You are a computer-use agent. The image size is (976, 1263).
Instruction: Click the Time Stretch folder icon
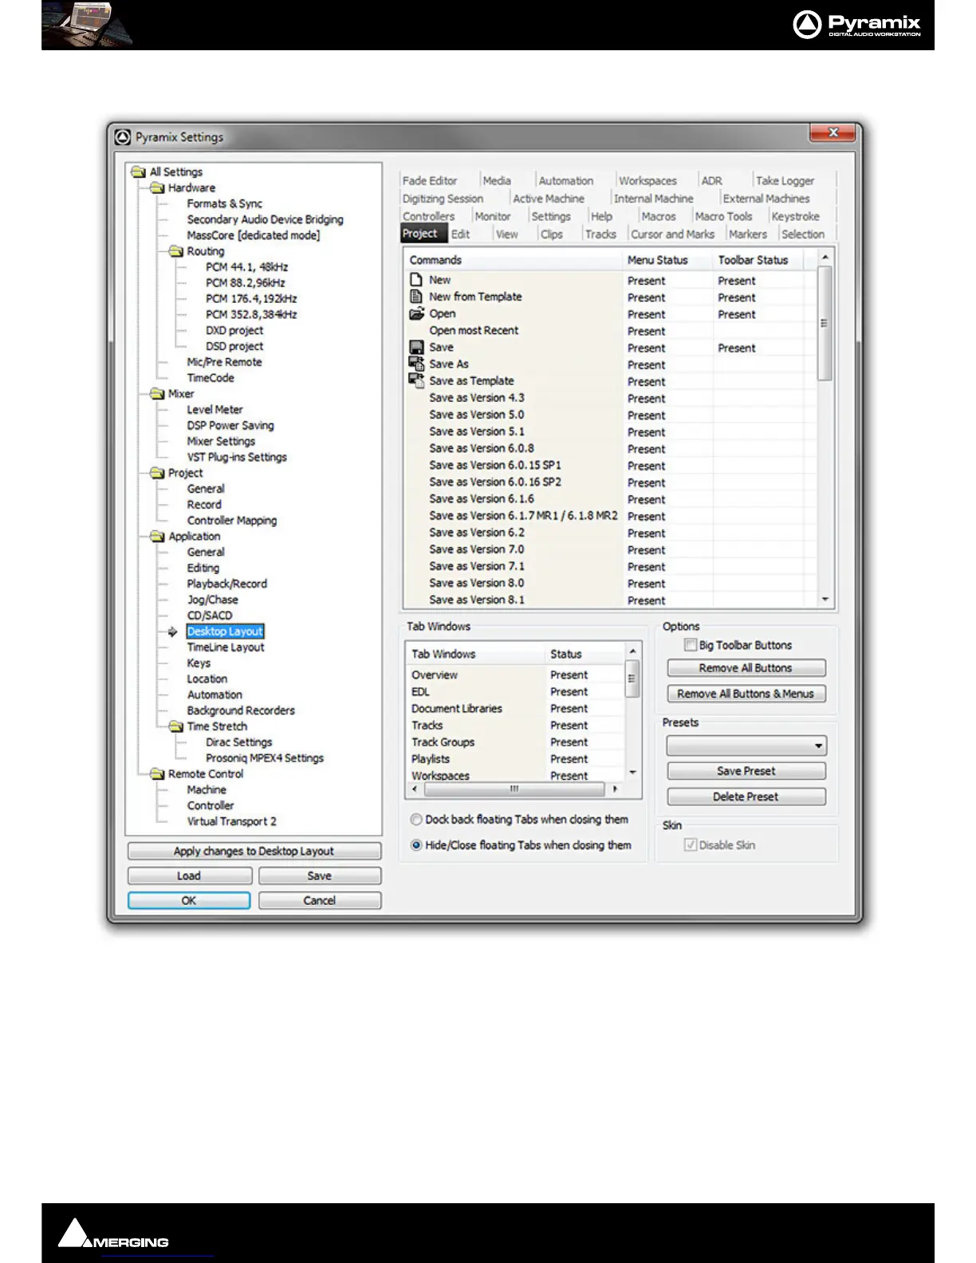click(x=176, y=726)
